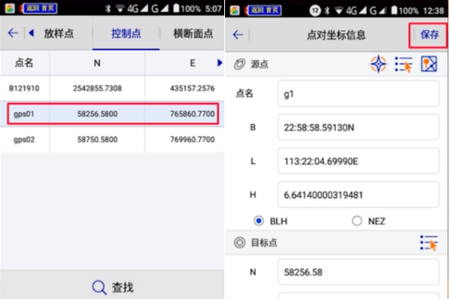Tap the search magnifier icon
The width and height of the screenshot is (450, 299).
tap(99, 287)
